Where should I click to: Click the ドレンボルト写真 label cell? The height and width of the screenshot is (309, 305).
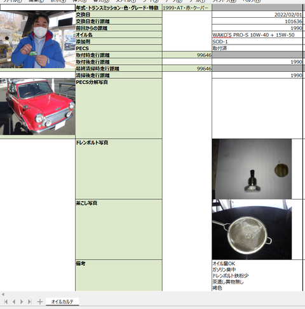(119, 169)
